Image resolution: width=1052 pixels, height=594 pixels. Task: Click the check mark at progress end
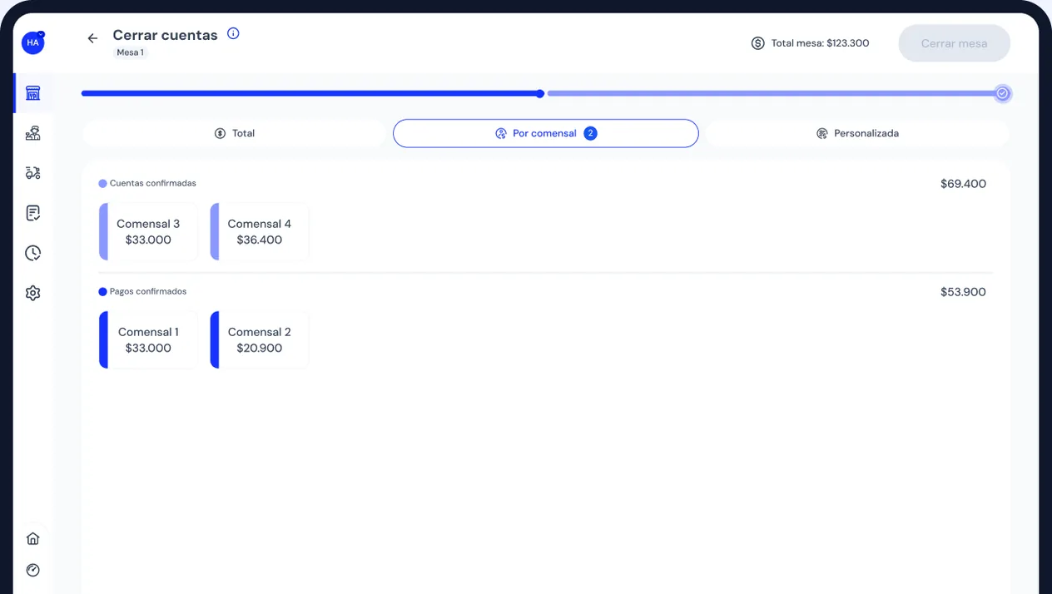[x=1003, y=93]
